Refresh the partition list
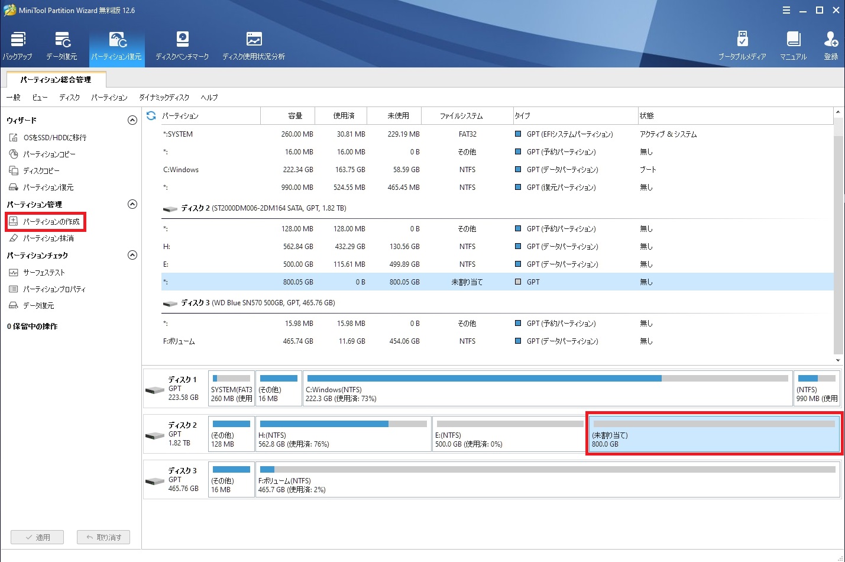Screen dimensions: 845x562 (x=151, y=115)
